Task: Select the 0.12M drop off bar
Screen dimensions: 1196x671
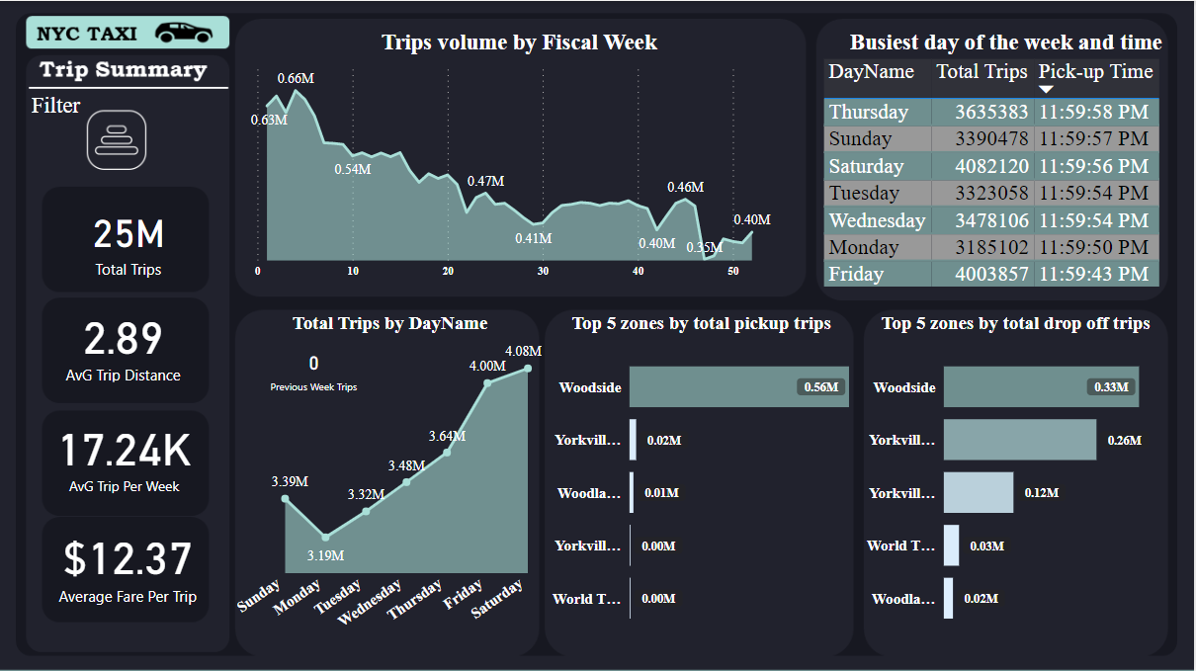Action: click(978, 492)
